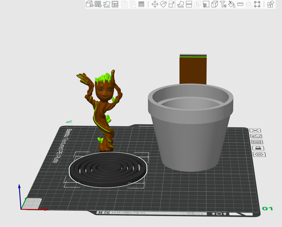This screenshot has height=227, width=282.
Task: Switch to Assembly View puzzle icon
Action: click(270, 4)
